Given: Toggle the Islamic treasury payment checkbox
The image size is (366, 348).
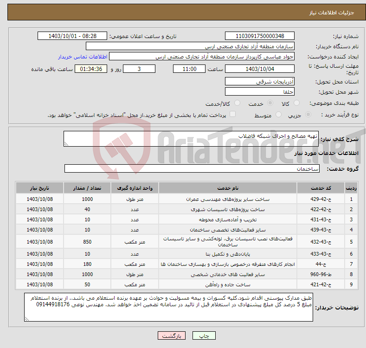Looking at the screenshot, I should click(x=232, y=114).
